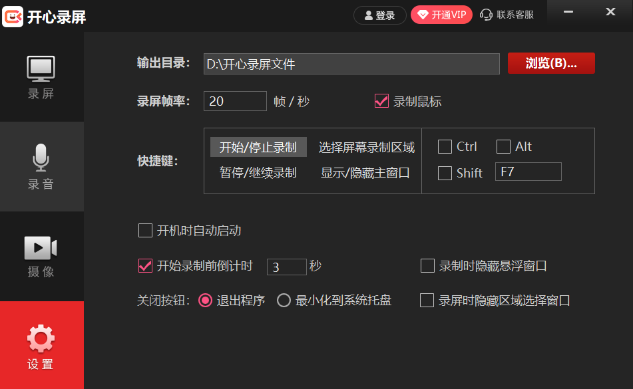Enable 录制时隐藏悬浮窗口 option

[x=426, y=266]
